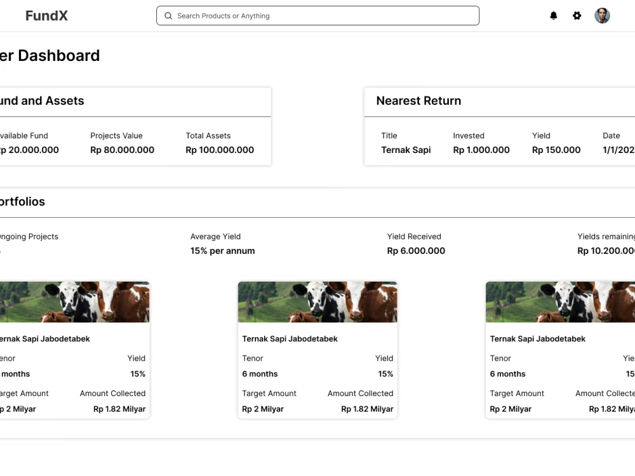
Task: Select the Rp 20.000.000 available fund value
Action: click(x=29, y=150)
